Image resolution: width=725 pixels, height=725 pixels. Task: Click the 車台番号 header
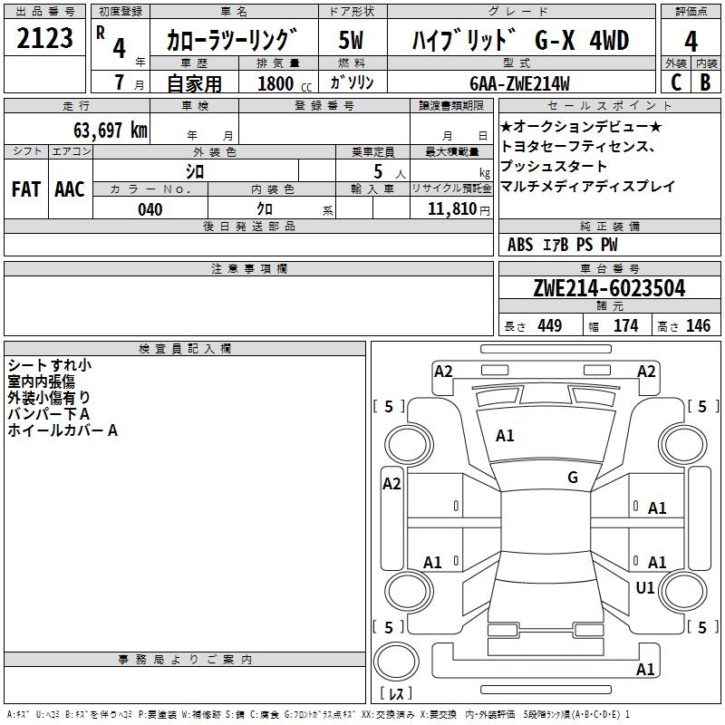[x=609, y=268]
